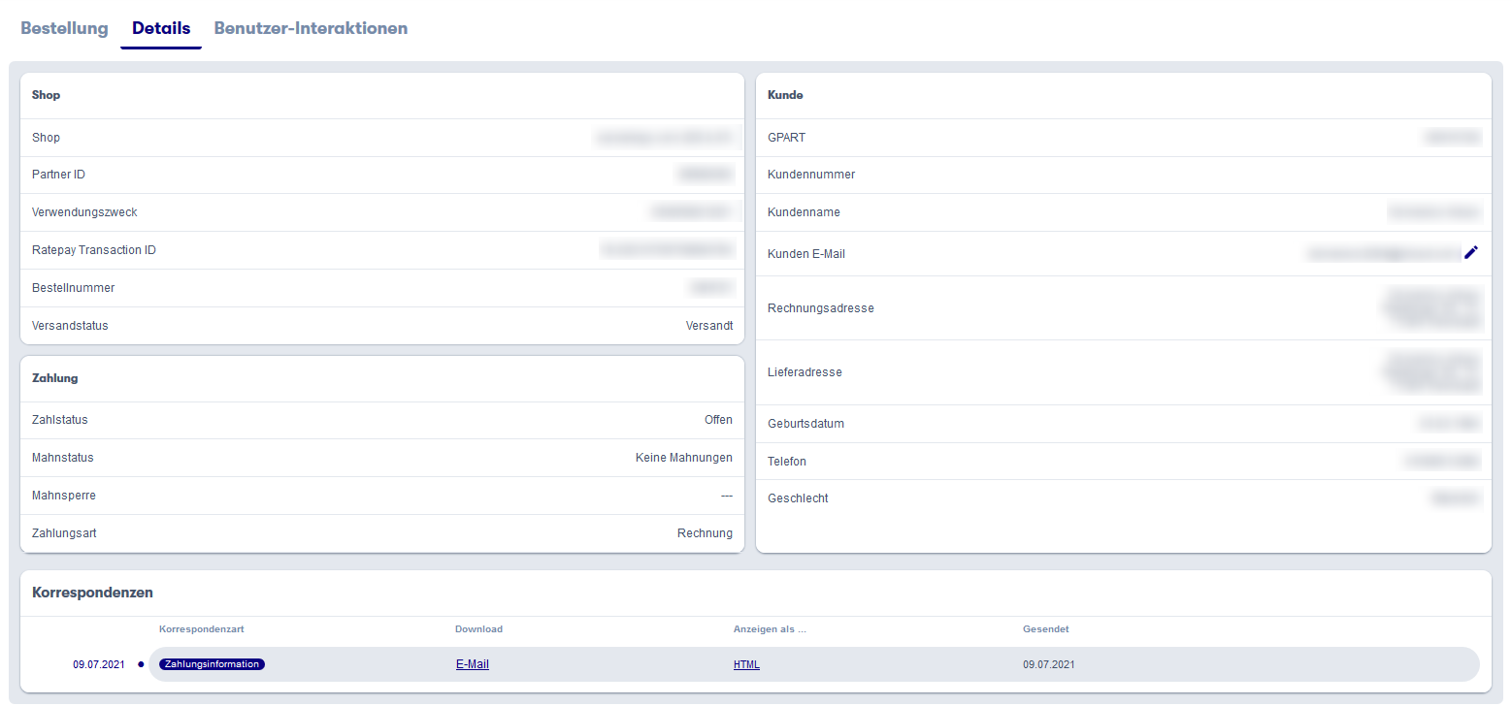Click the Download column header
This screenshot has width=1512, height=706.
click(x=478, y=629)
